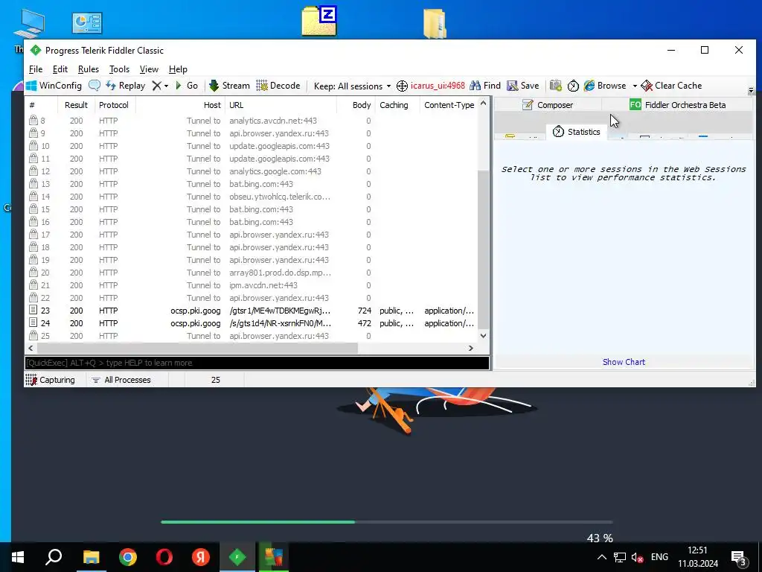
Task: Click the Show Chart link
Action: tap(624, 362)
